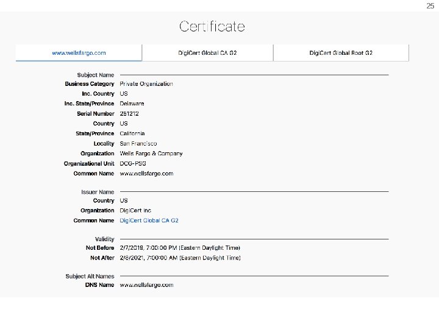Open the DigiCert Global Root G2 tab
The height and width of the screenshot is (329, 439).
tap(341, 53)
